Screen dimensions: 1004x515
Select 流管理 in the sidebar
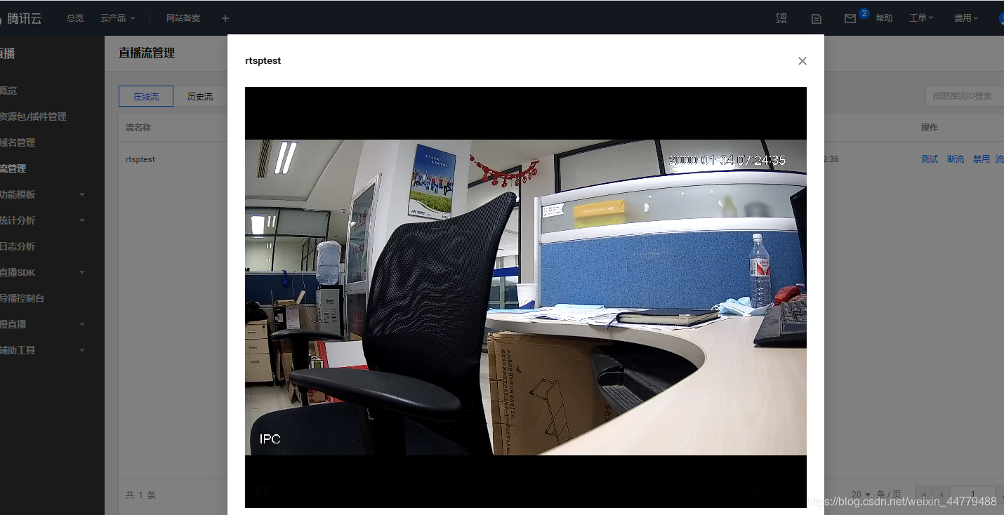[x=13, y=168]
